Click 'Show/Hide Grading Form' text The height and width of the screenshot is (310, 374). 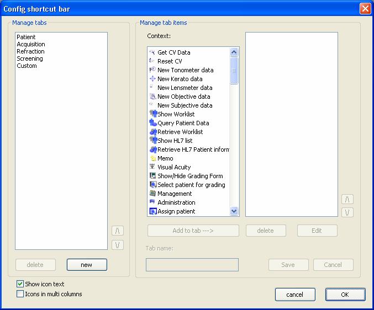coord(190,176)
